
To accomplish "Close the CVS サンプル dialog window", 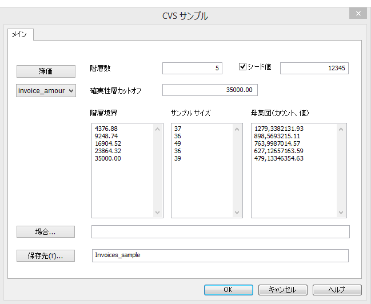I will pos(358,14).
